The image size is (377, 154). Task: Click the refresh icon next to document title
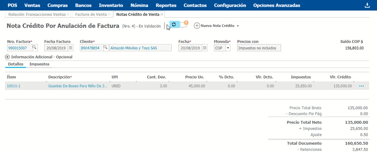174,25
